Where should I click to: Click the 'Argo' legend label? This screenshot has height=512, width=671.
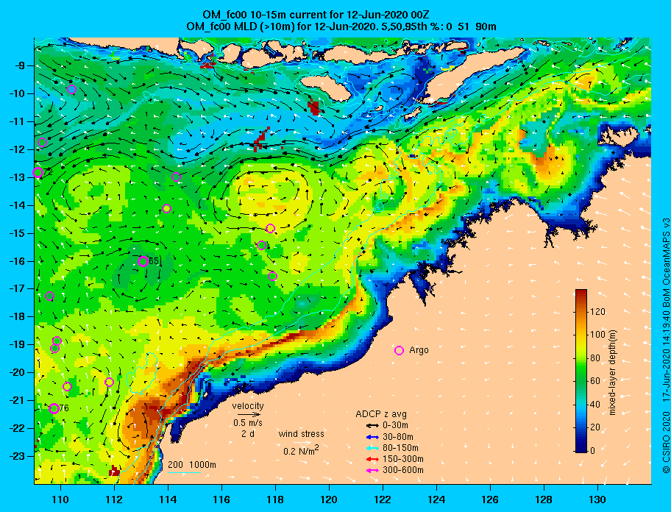419,350
